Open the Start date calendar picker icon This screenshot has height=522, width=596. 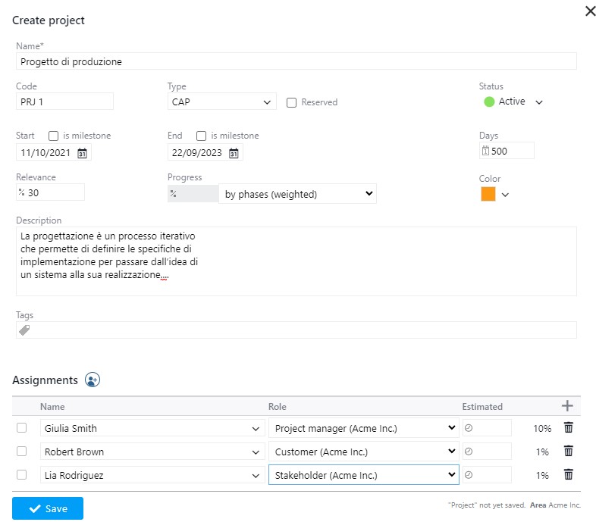point(82,153)
